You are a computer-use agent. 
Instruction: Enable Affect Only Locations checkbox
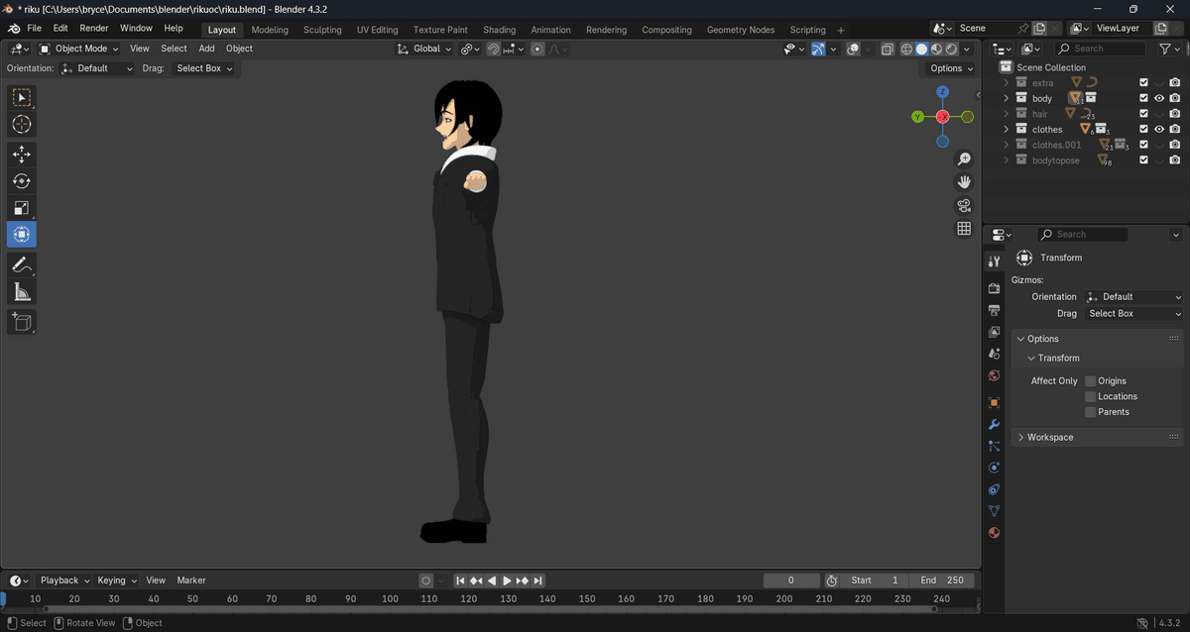coord(1090,396)
